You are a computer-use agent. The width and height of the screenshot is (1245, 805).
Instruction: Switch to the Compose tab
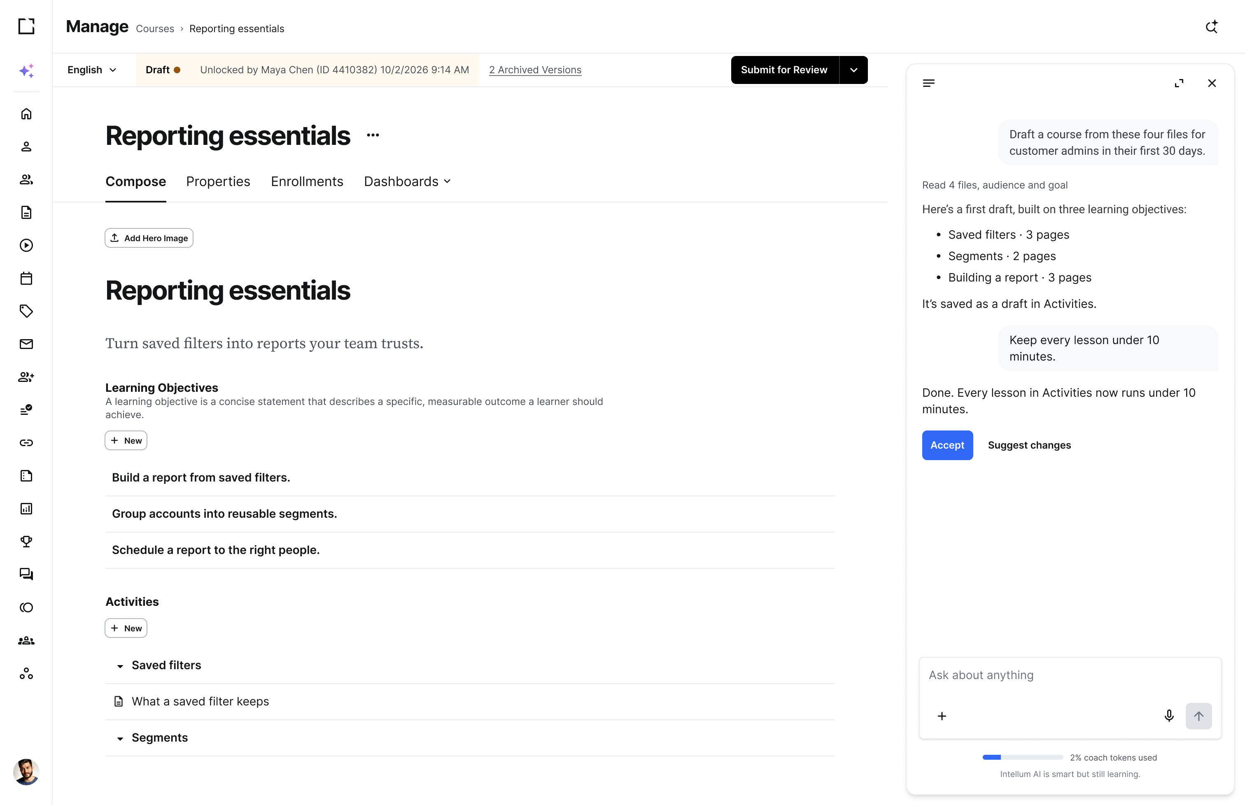click(x=135, y=181)
